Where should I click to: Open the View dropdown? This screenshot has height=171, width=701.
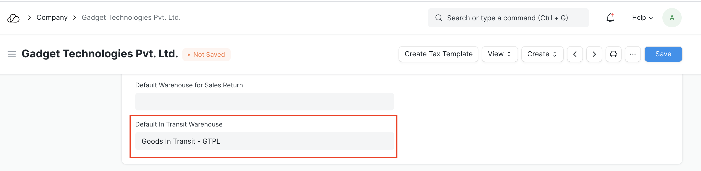499,54
